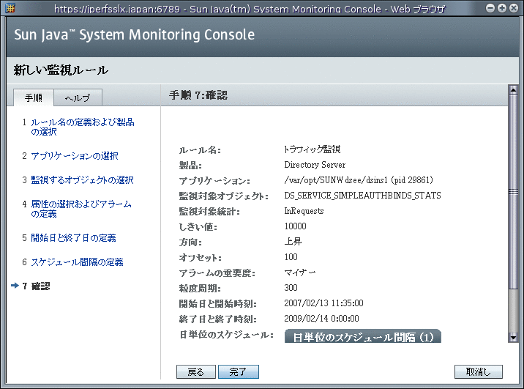Click DS_SERVICE_SIMPLEAUTHBINDS_STATS object value
This screenshot has height=389, width=524.
[x=362, y=196]
